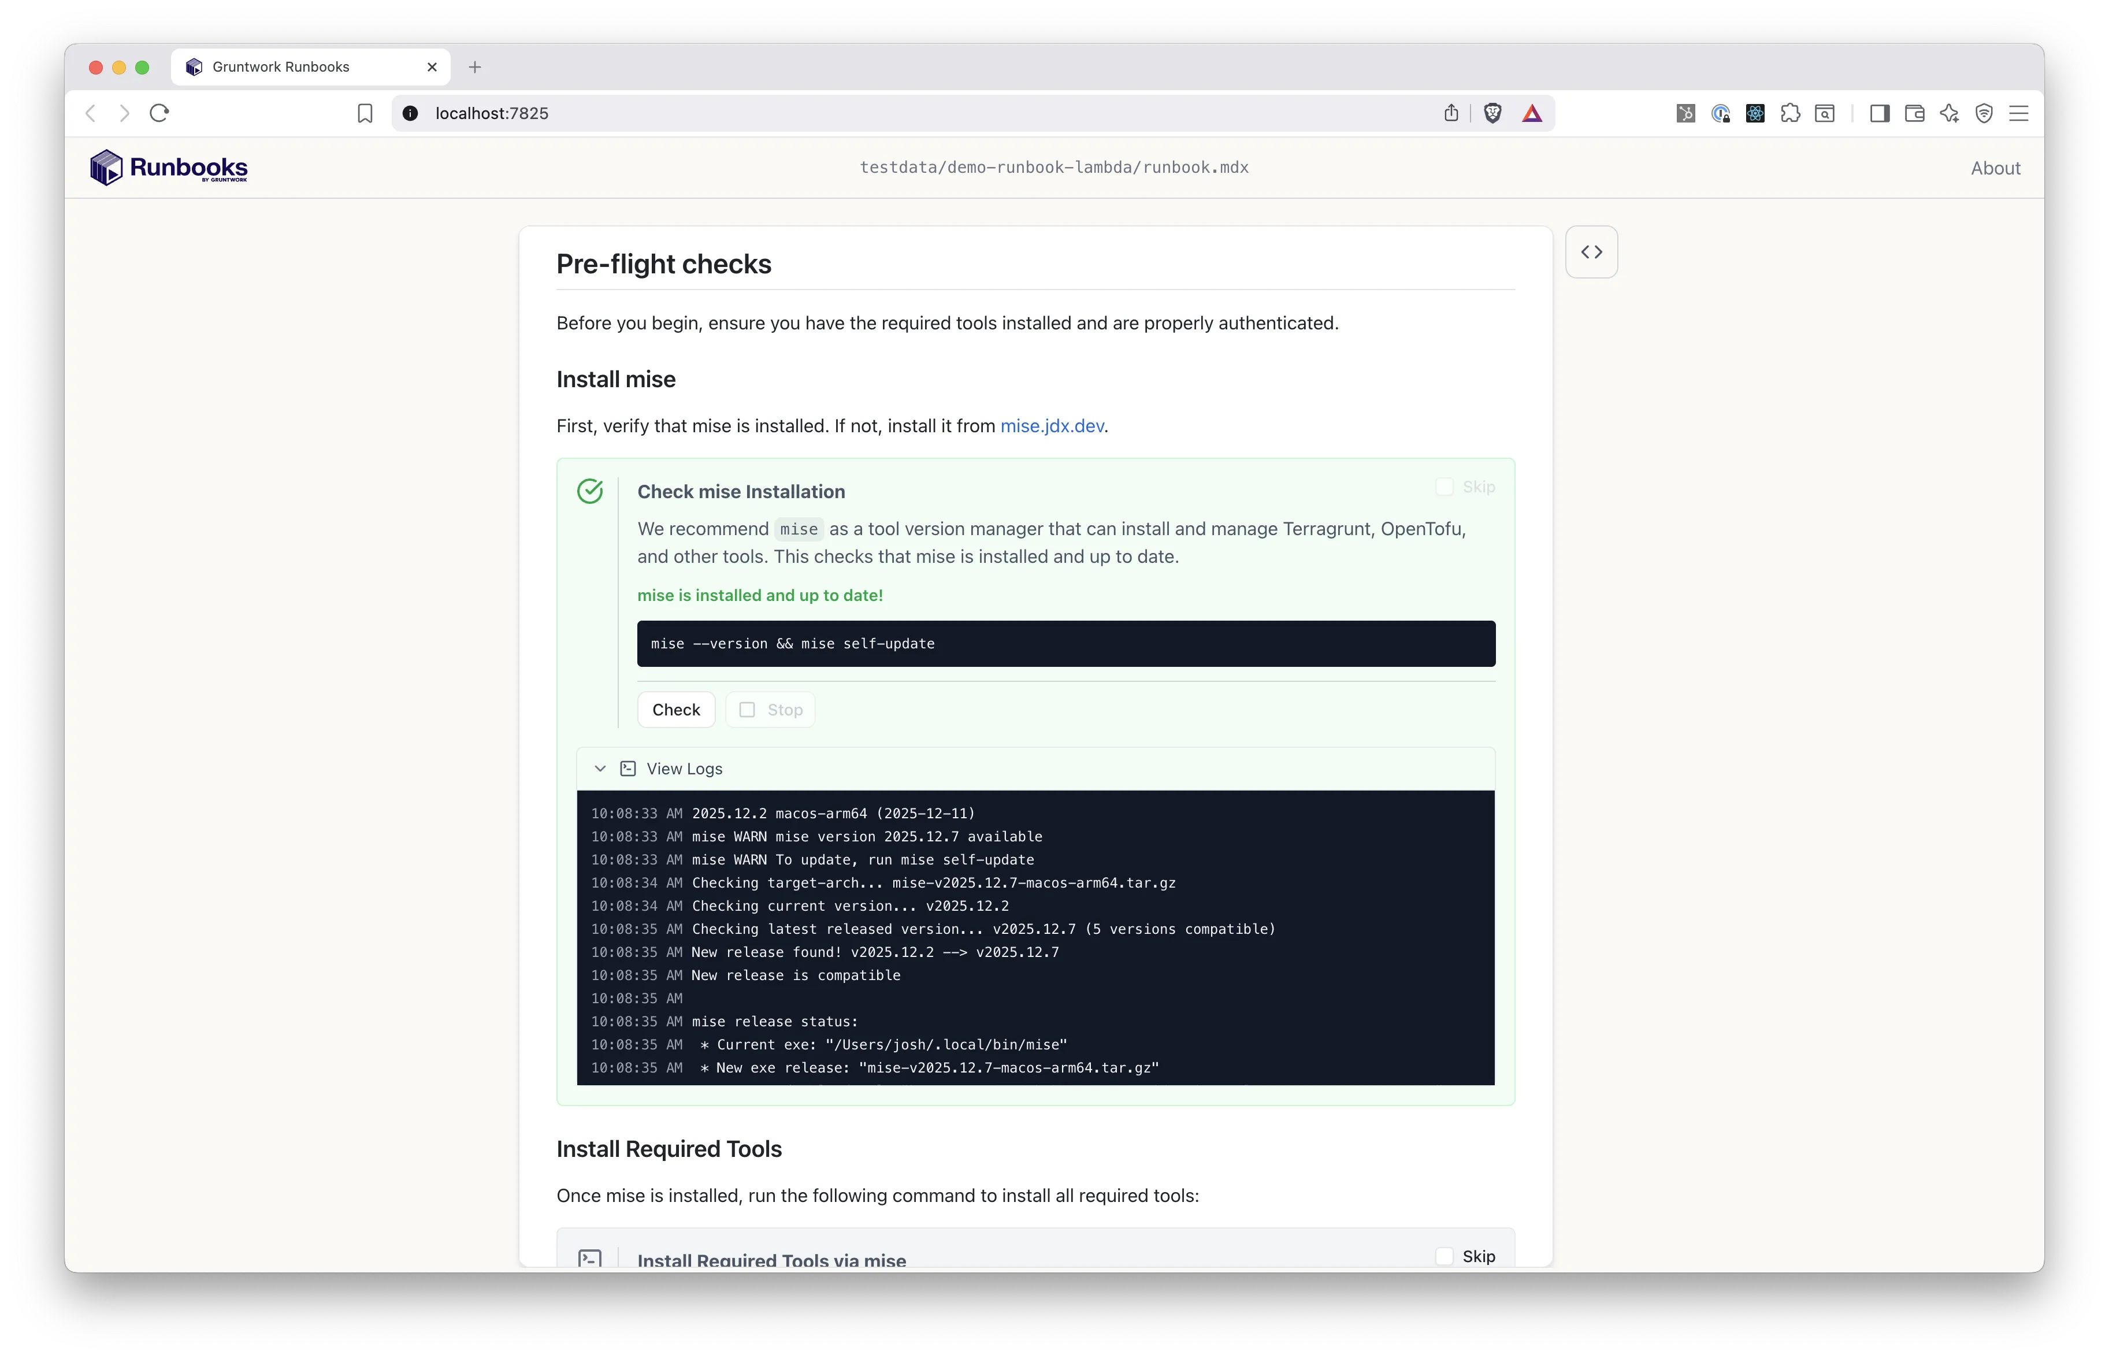Click the Stop button next to Check
2109x1358 pixels.
pyautogui.click(x=770, y=710)
